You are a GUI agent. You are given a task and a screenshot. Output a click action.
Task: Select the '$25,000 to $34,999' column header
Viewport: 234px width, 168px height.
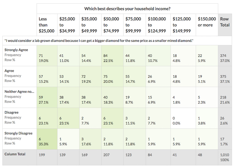(x=68, y=25)
